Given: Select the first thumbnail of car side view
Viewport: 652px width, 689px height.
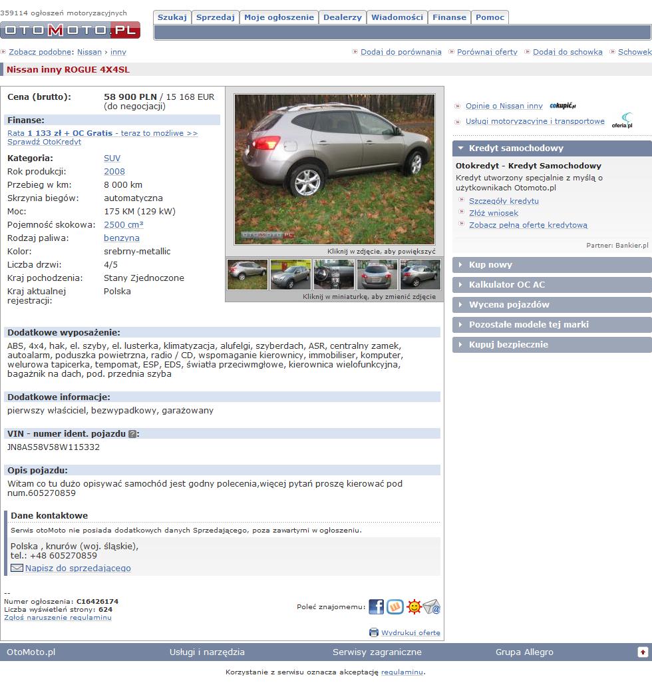Looking at the screenshot, I should (247, 275).
